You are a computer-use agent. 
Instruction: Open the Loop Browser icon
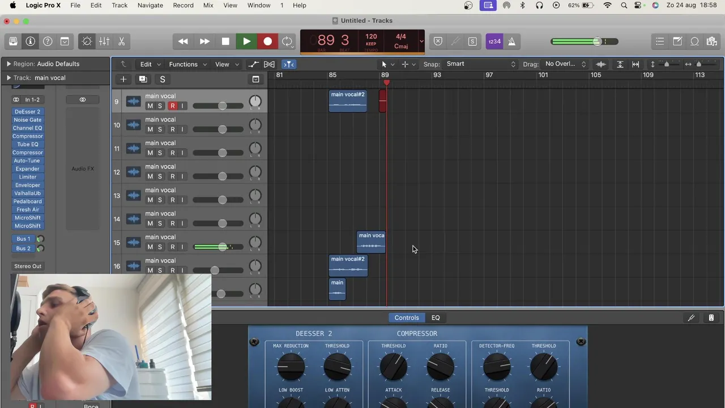point(695,41)
